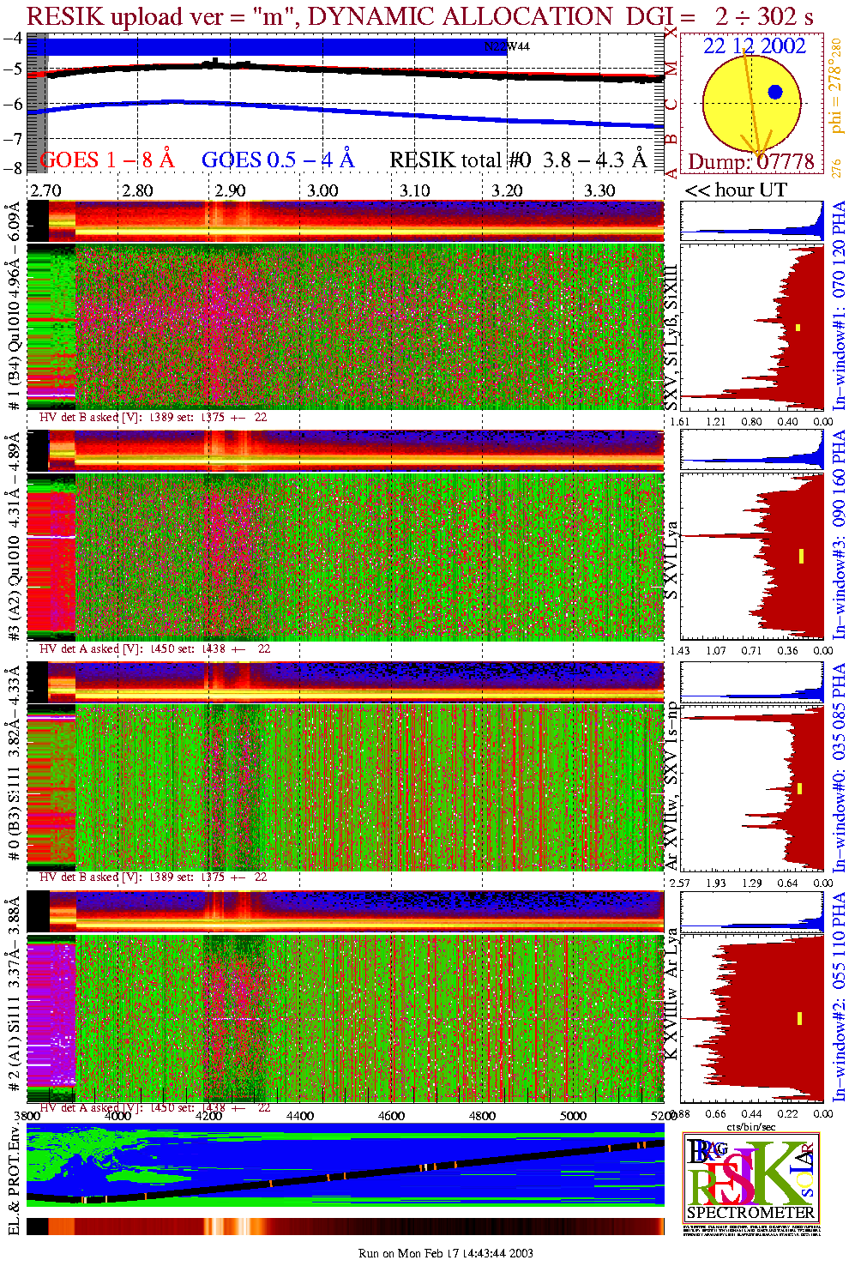
Task: Click yellow marker in In-window#3 PHA histogram
Action: coord(801,556)
